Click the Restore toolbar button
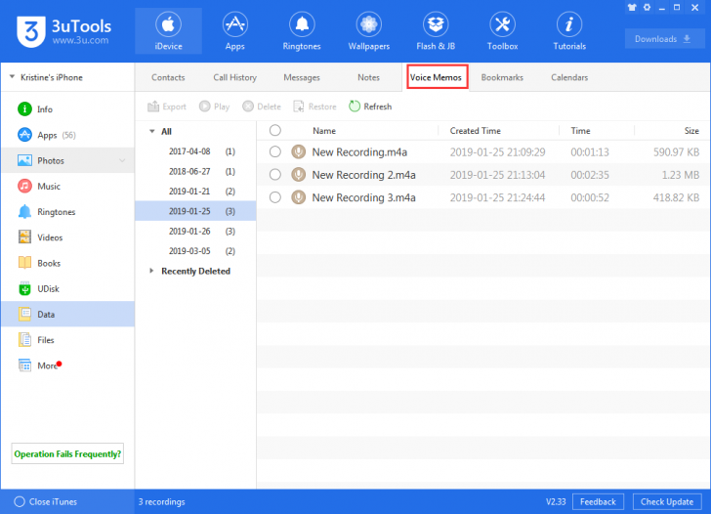Image resolution: width=711 pixels, height=514 pixels. point(315,107)
